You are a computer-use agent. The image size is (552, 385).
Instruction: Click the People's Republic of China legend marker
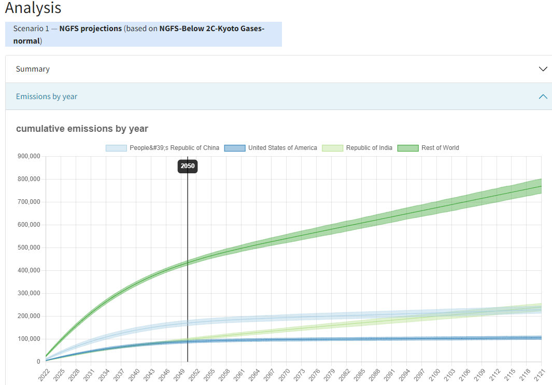click(x=117, y=148)
